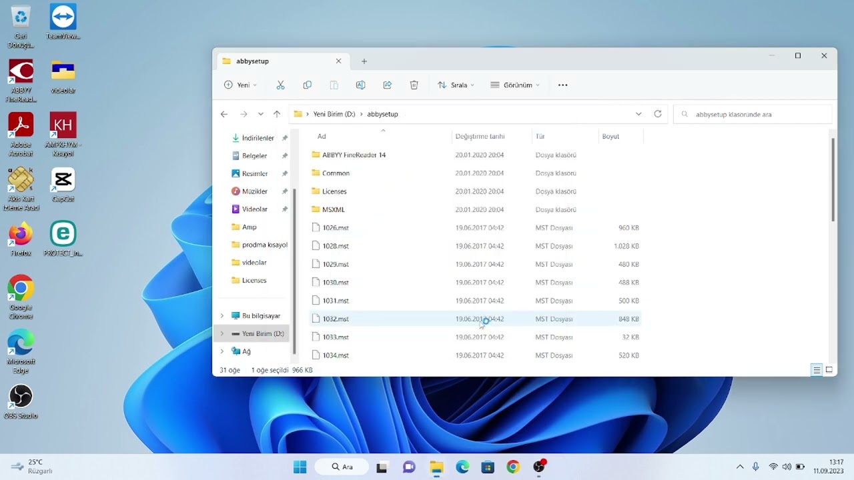
Task: Switch to details view icon in status bar
Action: coord(816,370)
